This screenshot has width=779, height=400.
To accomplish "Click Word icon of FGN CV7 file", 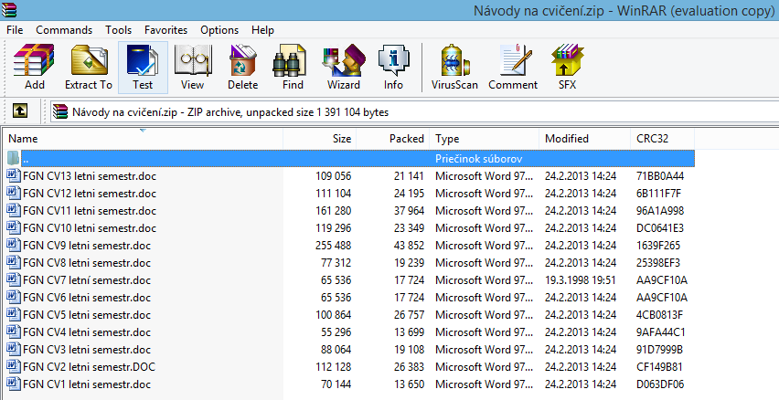I will coord(14,279).
